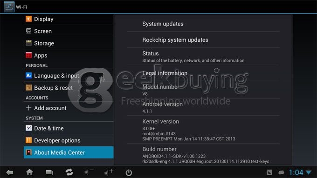Screen dimensions: 317x178
Task: Tap the Back arrow in navigation bar
Action: click(x=10, y=172)
